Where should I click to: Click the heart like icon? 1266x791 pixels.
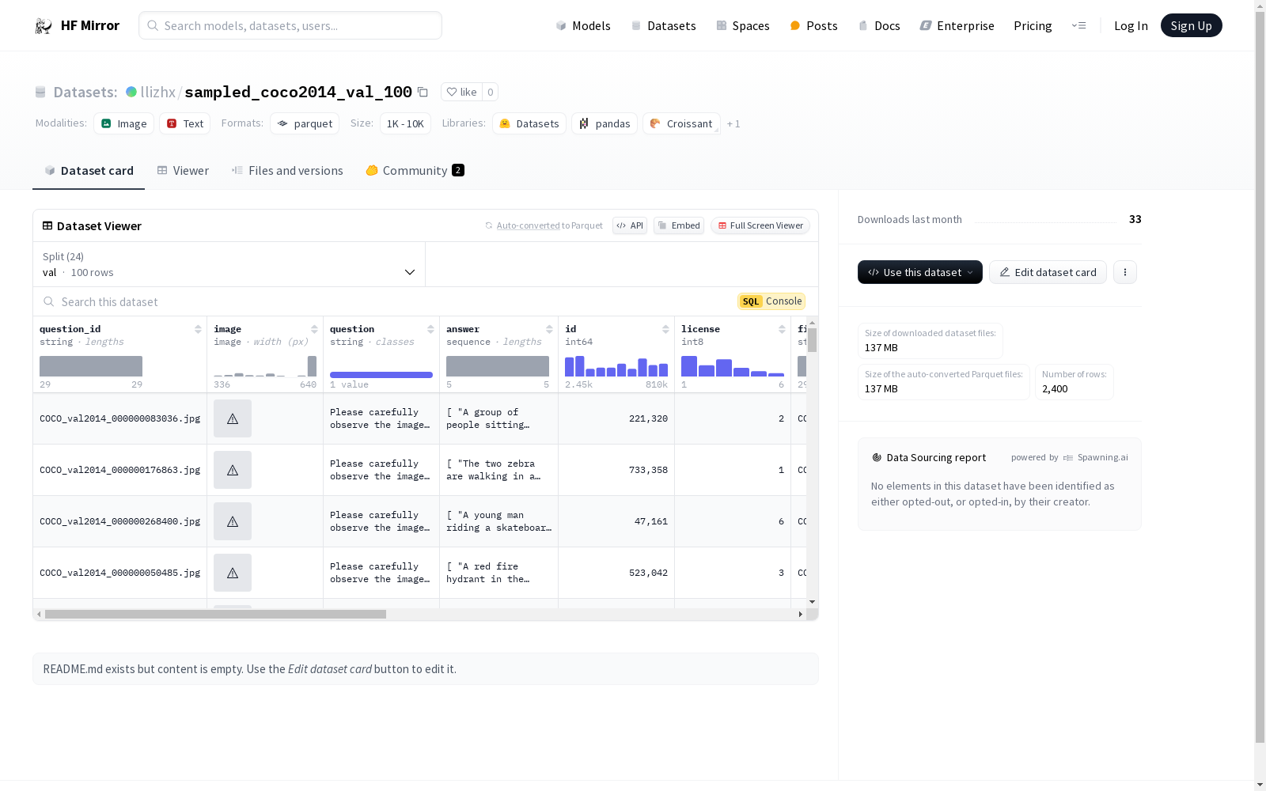(x=452, y=93)
